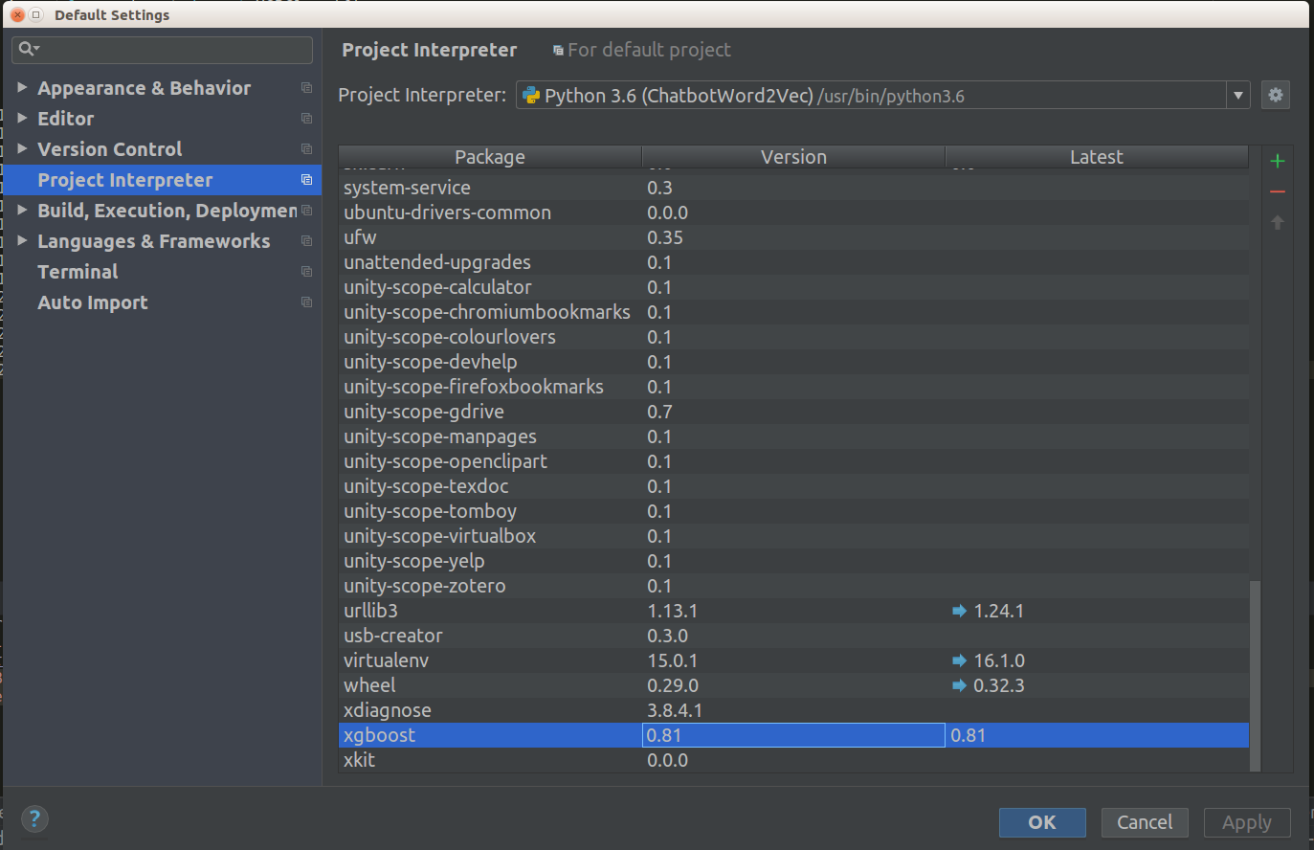Select the xkit package row
Screen dimensions: 1314x850
coord(793,760)
